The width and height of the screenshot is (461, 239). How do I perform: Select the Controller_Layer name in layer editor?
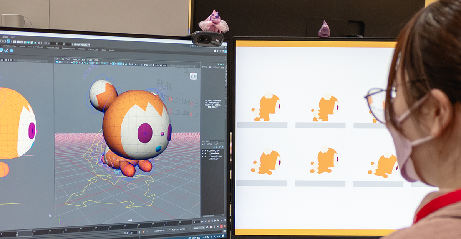(217, 156)
